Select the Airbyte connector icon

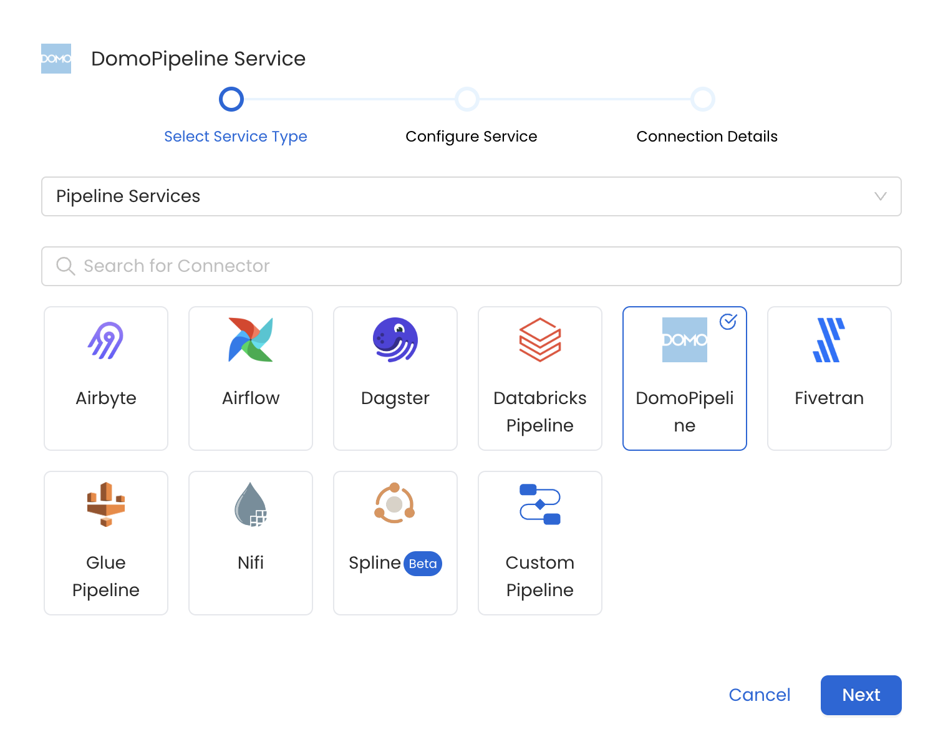tap(106, 340)
